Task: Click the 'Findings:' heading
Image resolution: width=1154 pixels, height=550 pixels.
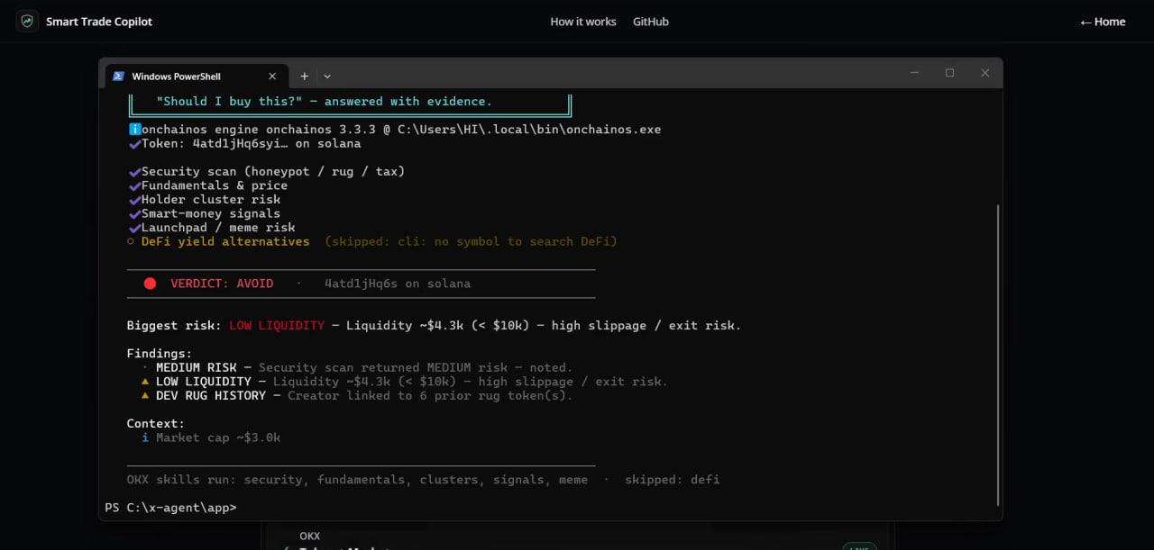Action: click(160, 354)
